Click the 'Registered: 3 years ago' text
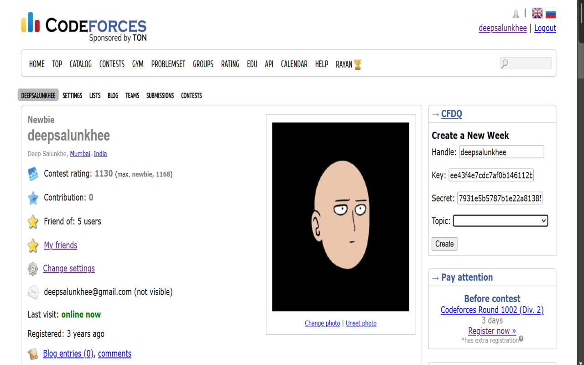The image size is (584, 365). 66,334
